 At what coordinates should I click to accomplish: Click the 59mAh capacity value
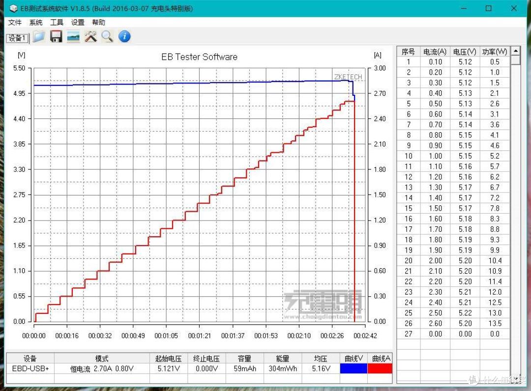click(244, 368)
